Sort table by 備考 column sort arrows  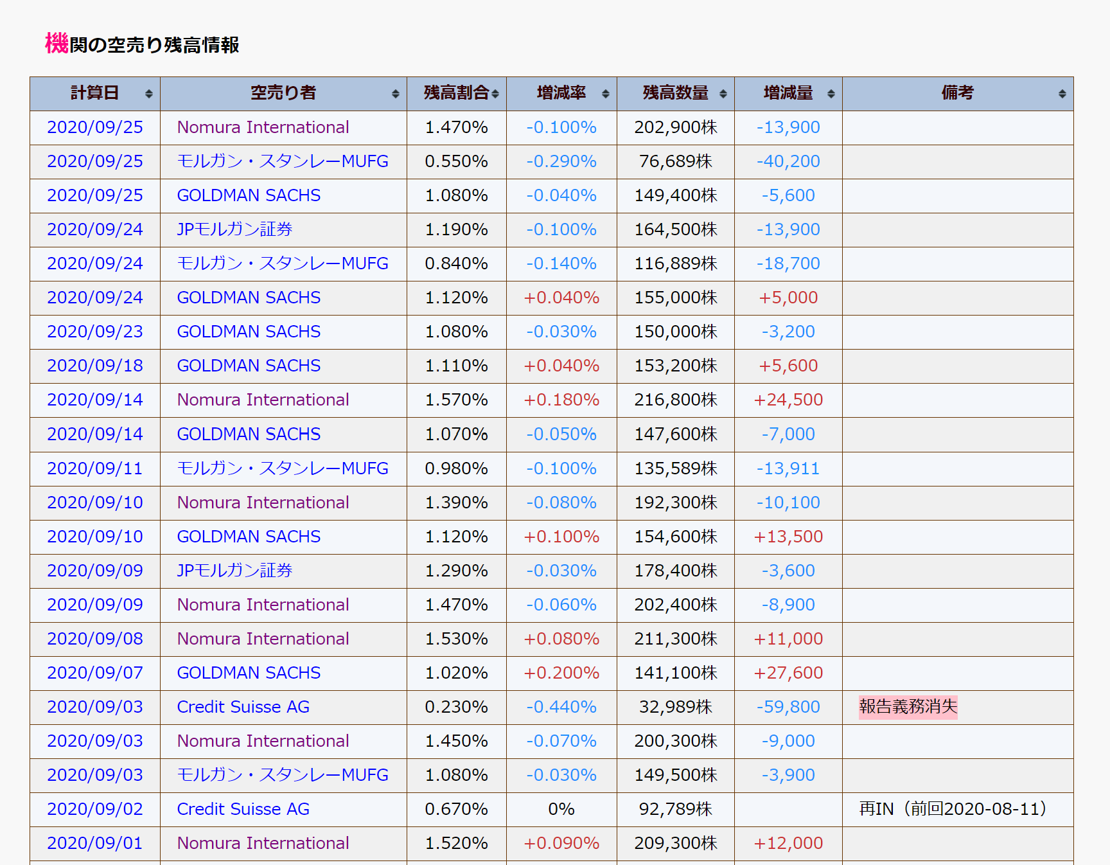pyautogui.click(x=1062, y=94)
